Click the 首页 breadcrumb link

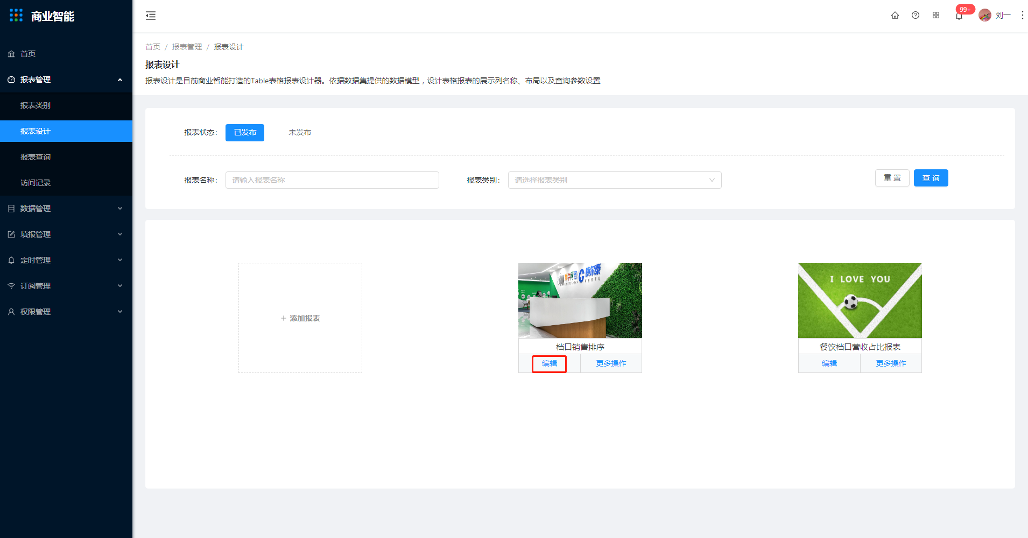(153, 47)
